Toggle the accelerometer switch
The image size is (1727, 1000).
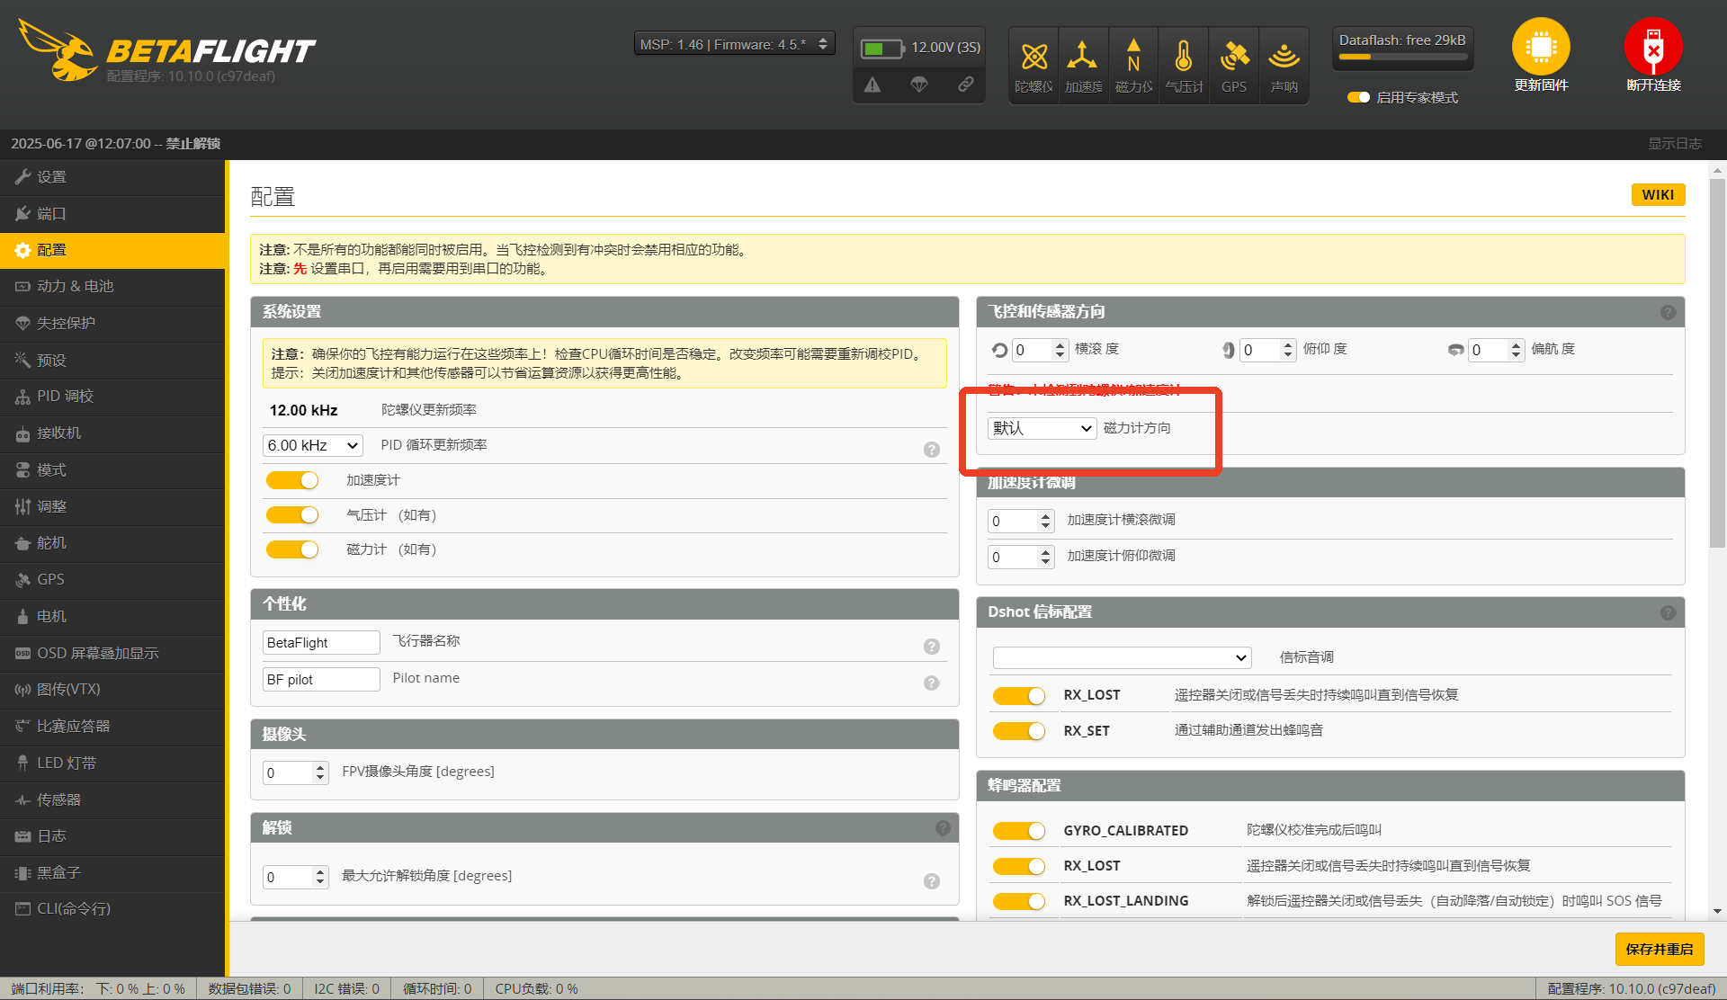tap(292, 480)
